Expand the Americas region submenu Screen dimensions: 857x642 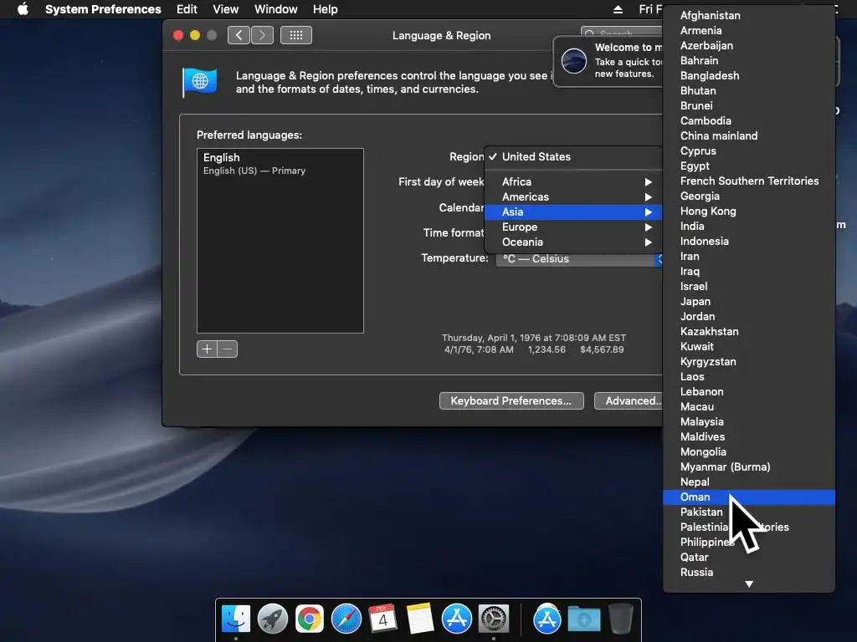(572, 197)
